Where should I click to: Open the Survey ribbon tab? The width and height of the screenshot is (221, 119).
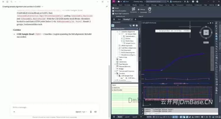[x=167, y=5]
